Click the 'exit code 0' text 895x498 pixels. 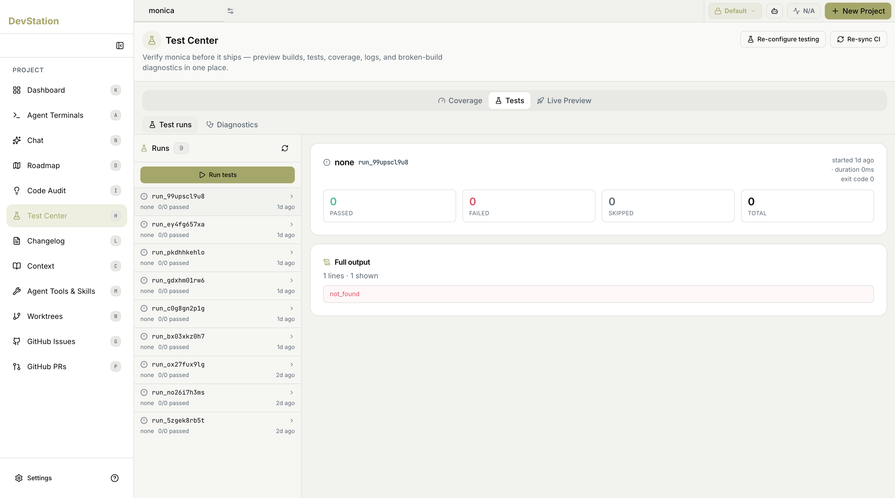[x=857, y=179]
